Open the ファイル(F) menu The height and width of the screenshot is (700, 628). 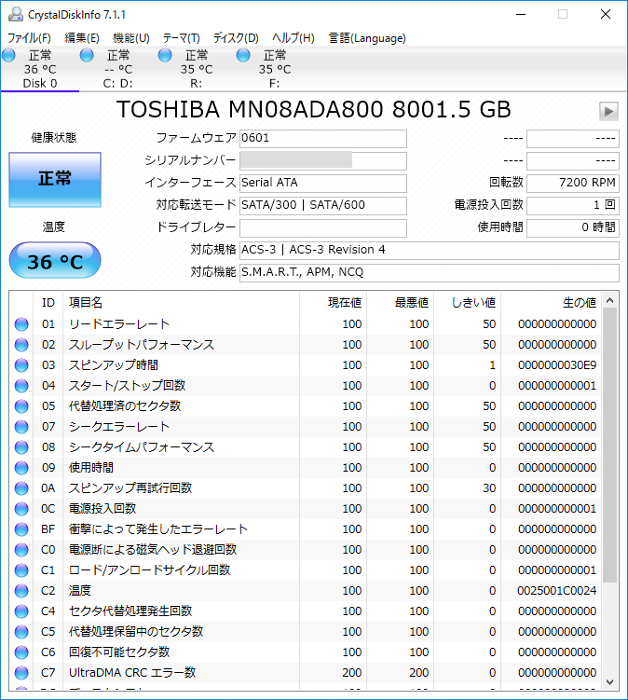click(29, 38)
